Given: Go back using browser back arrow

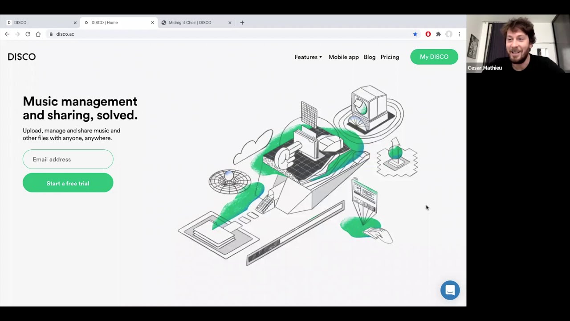Looking at the screenshot, I should pyautogui.click(x=7, y=34).
